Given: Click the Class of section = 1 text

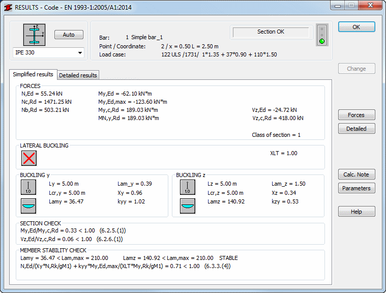Looking at the screenshot, I should [x=276, y=135].
